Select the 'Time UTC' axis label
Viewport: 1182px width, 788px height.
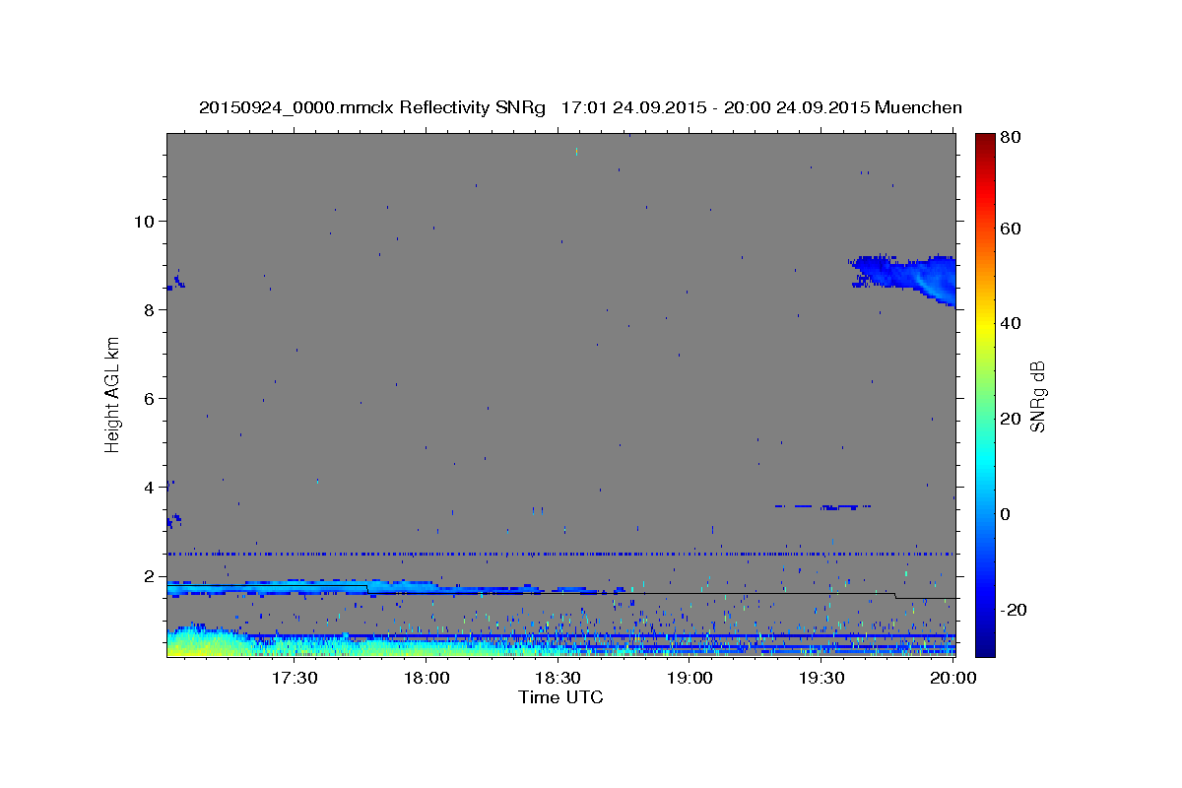click(x=560, y=697)
